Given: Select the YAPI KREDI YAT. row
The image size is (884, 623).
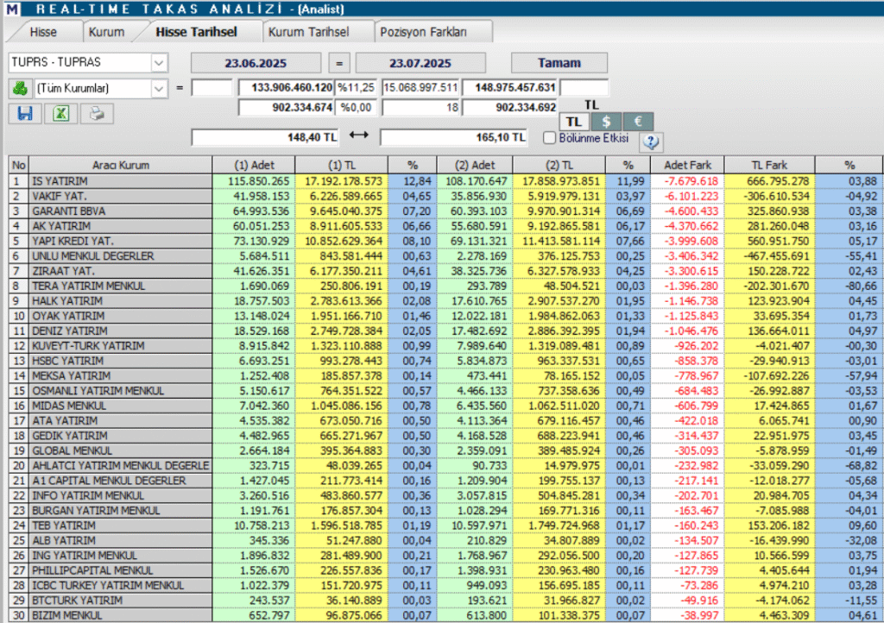Looking at the screenshot, I should [445, 241].
